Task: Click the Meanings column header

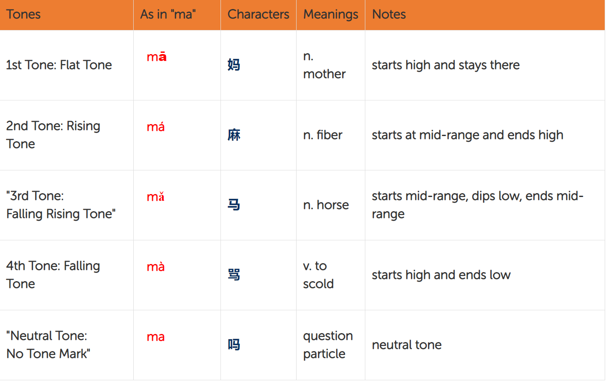Action: coord(331,14)
